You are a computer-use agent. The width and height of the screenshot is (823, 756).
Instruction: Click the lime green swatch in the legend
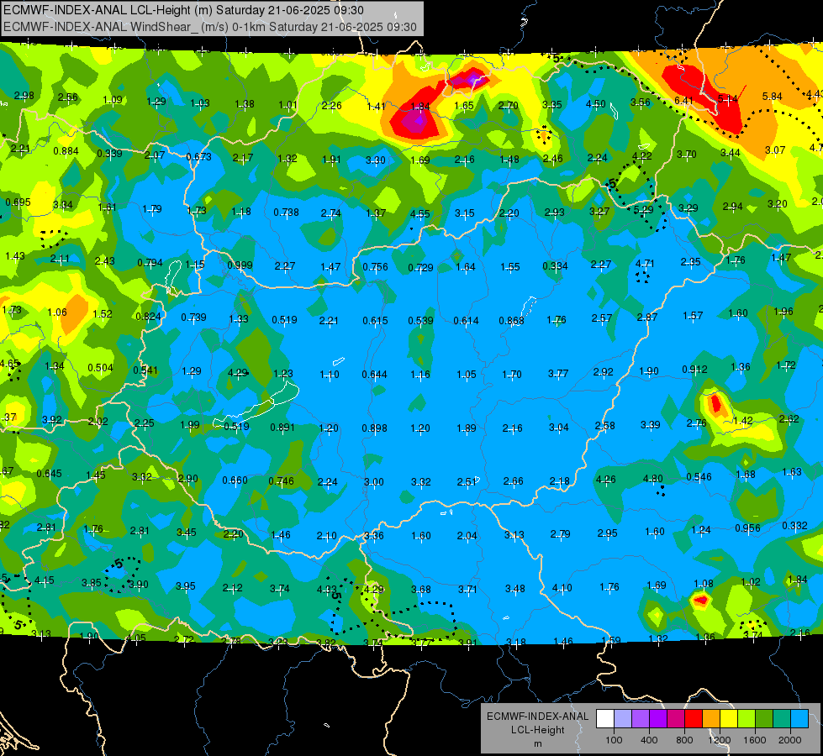tap(747, 718)
